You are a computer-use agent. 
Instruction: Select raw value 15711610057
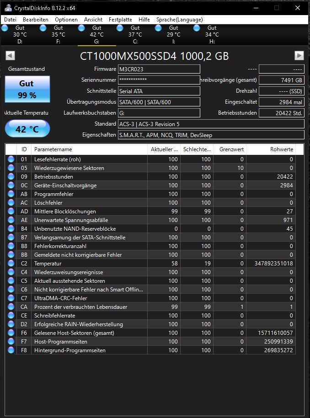(275, 333)
